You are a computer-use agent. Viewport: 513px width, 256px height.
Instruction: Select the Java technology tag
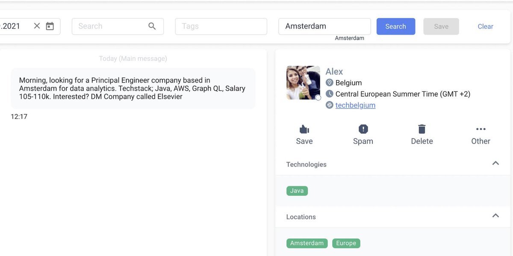(297, 191)
